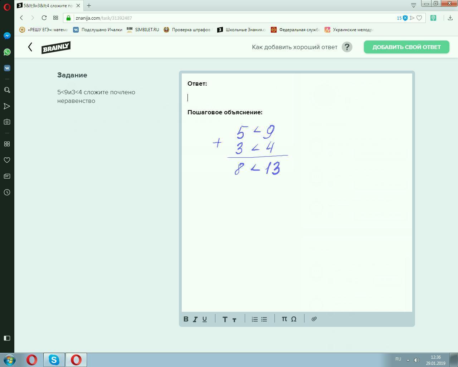The width and height of the screenshot is (458, 367).
Task: Open the Brainly logo home link
Action: tap(56, 47)
